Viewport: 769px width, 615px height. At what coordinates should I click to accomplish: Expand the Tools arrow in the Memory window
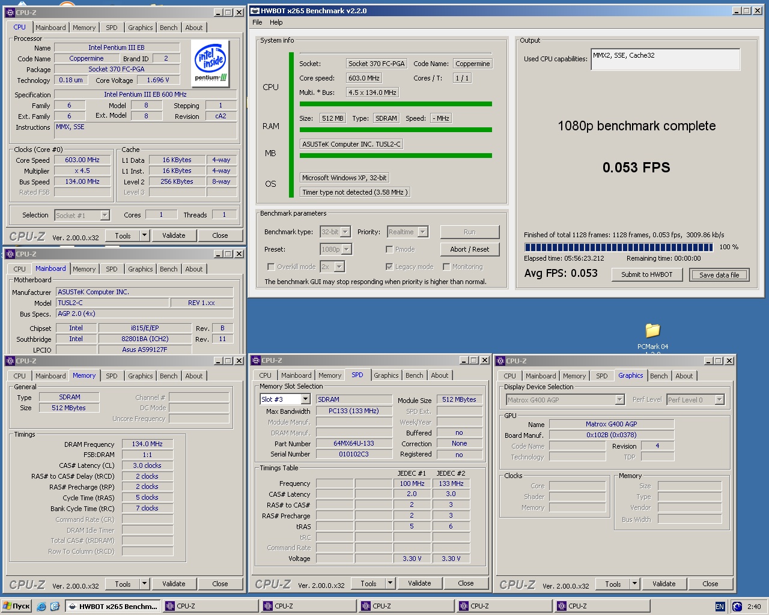pyautogui.click(x=144, y=584)
